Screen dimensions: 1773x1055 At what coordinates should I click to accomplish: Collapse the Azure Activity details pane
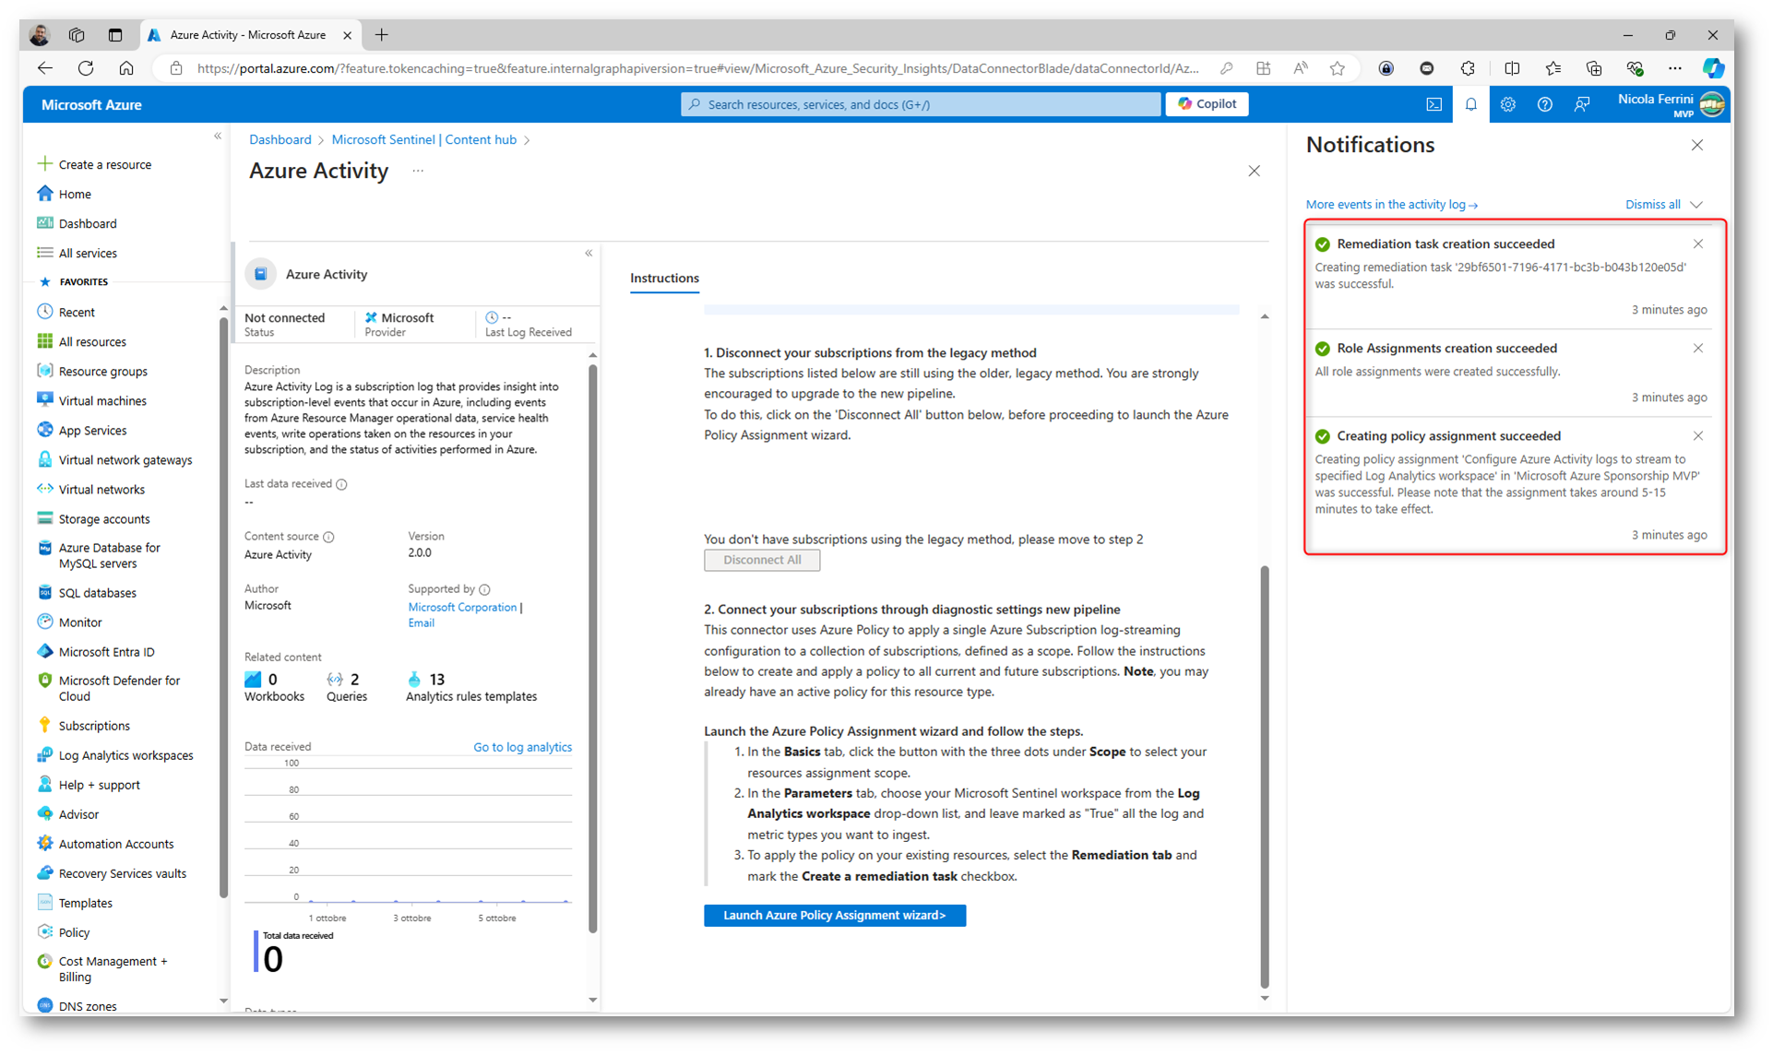point(589,254)
